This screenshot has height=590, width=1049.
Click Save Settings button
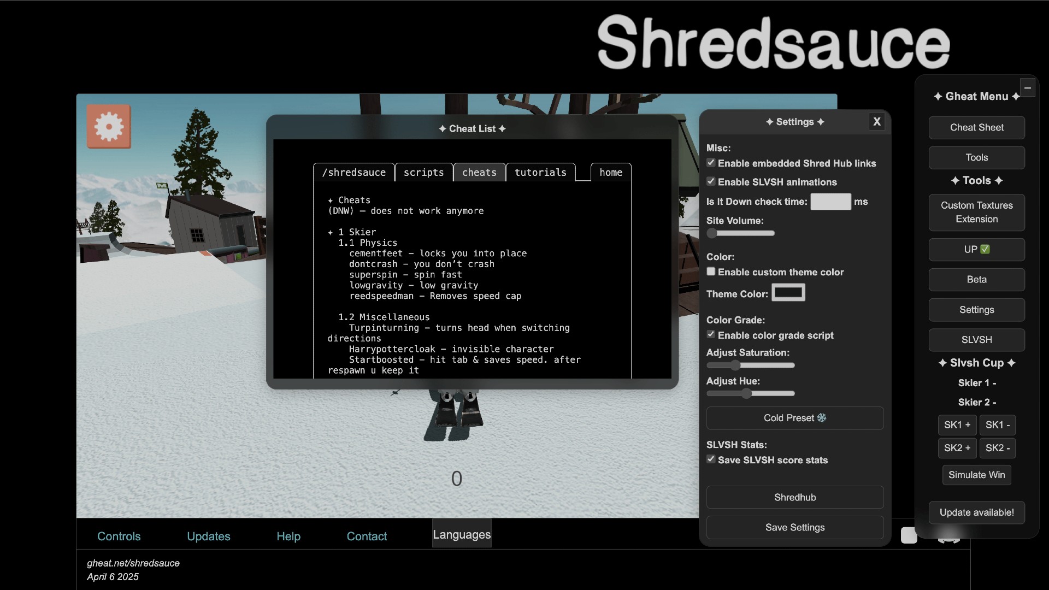click(795, 527)
